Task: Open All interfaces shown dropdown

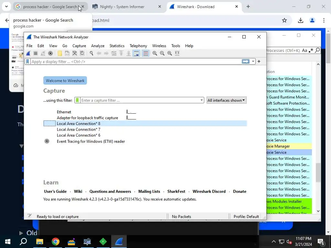Action: tap(226, 100)
